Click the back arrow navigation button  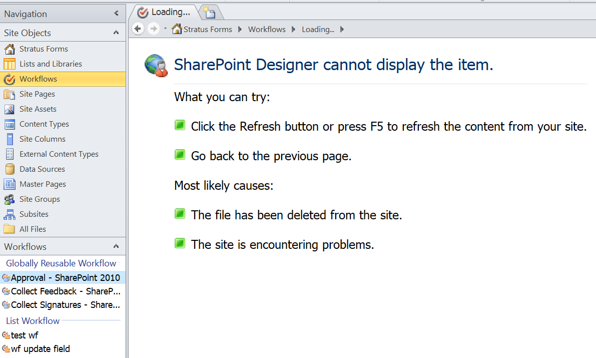click(138, 29)
